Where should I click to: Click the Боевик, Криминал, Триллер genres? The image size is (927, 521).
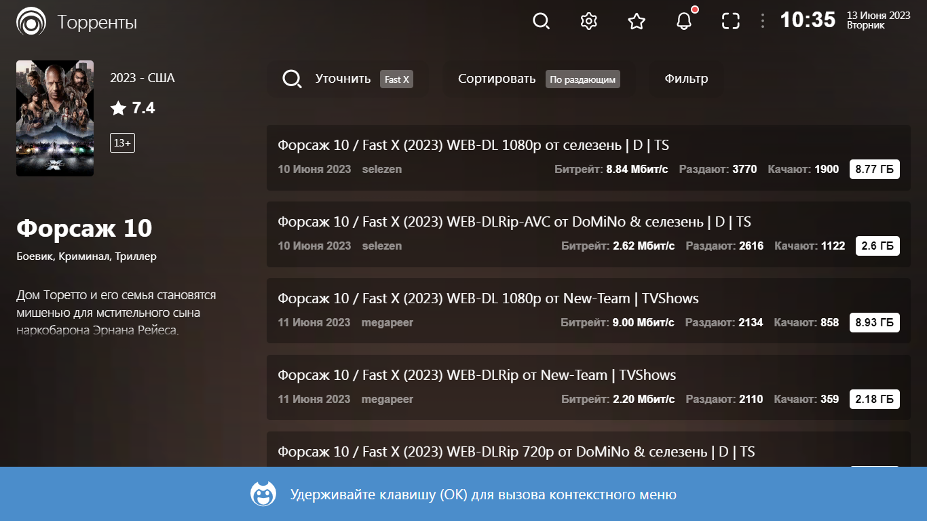86,256
